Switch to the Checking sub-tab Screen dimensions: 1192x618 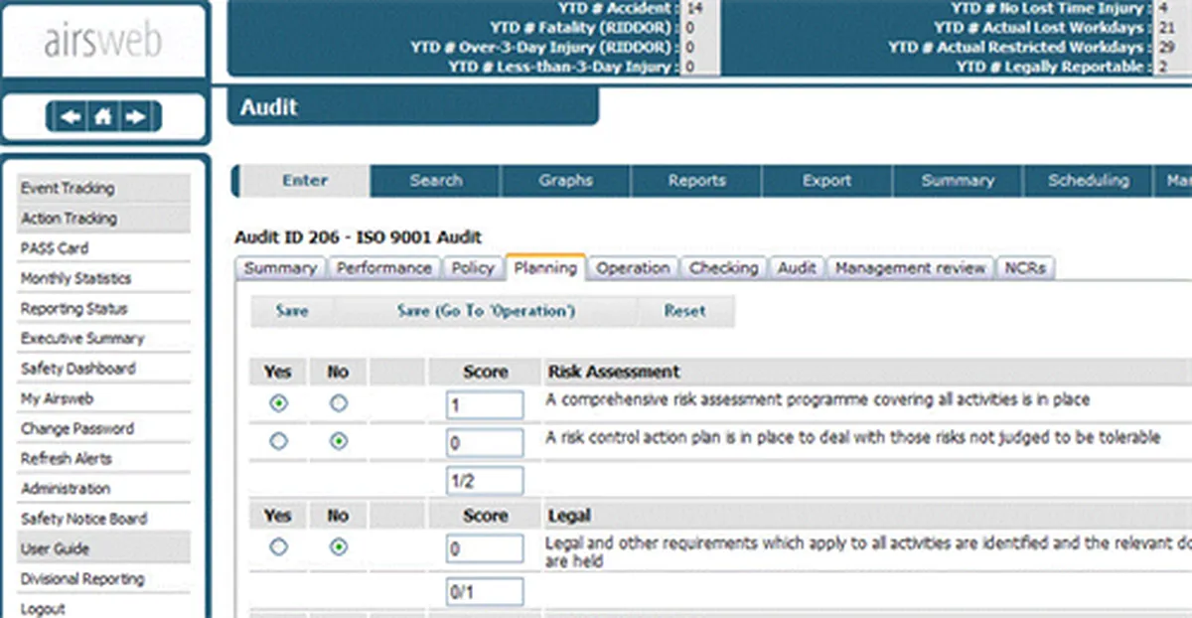tap(724, 268)
